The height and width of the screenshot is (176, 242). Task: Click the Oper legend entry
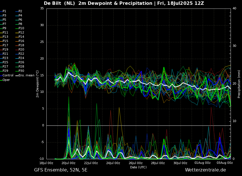coord(5,80)
